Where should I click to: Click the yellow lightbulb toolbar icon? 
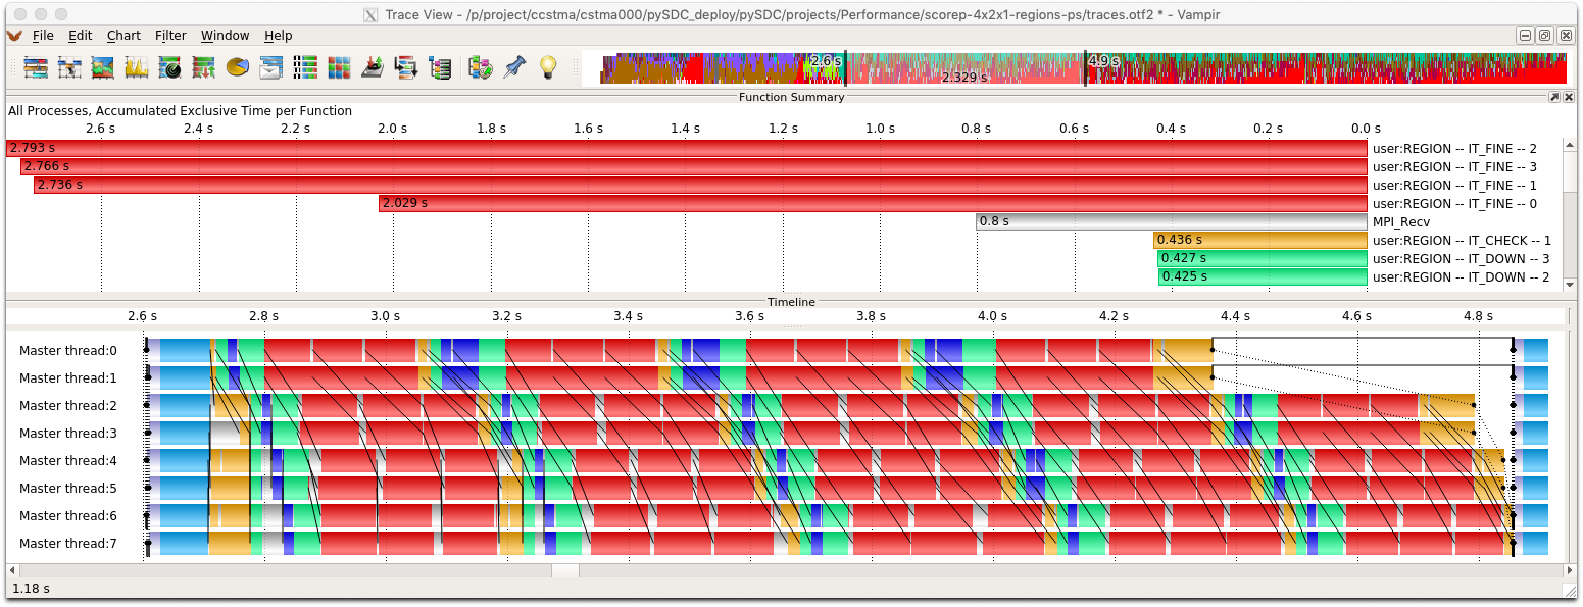point(548,66)
